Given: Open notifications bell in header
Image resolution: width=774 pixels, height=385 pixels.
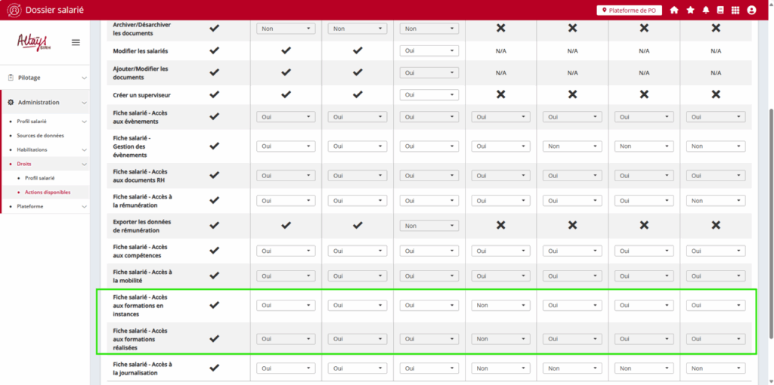Looking at the screenshot, I should pos(706,10).
